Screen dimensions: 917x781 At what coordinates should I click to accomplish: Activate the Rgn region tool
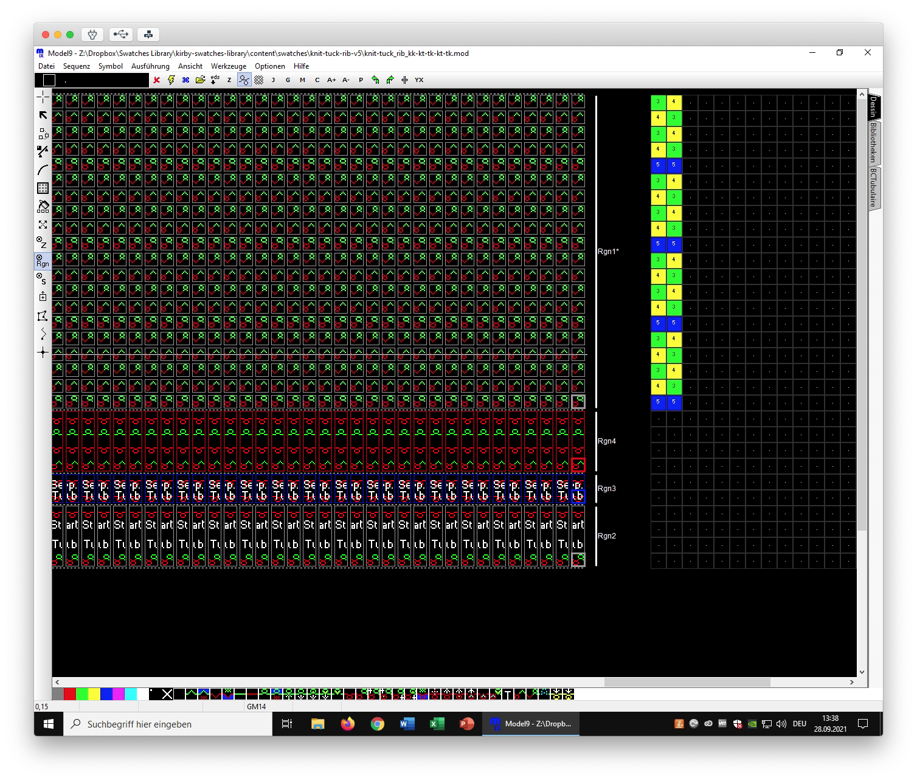click(43, 261)
